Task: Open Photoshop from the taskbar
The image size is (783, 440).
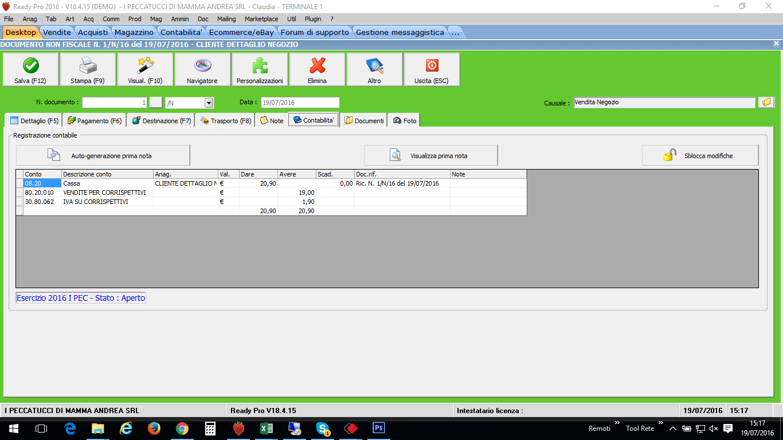Action: (x=378, y=428)
